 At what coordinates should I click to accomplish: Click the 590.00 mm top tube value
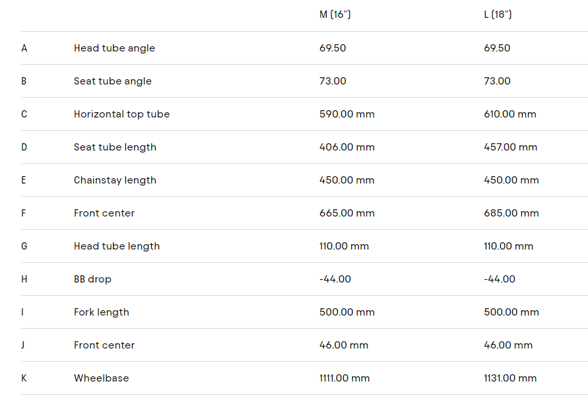pyautogui.click(x=346, y=114)
